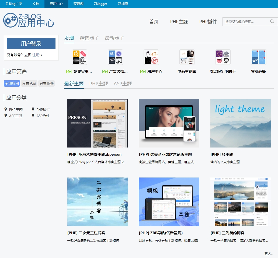Image resolution: width=278 pixels, height=258 pixels.
Task: Click the search magnifier icon
Action: click(x=272, y=22)
